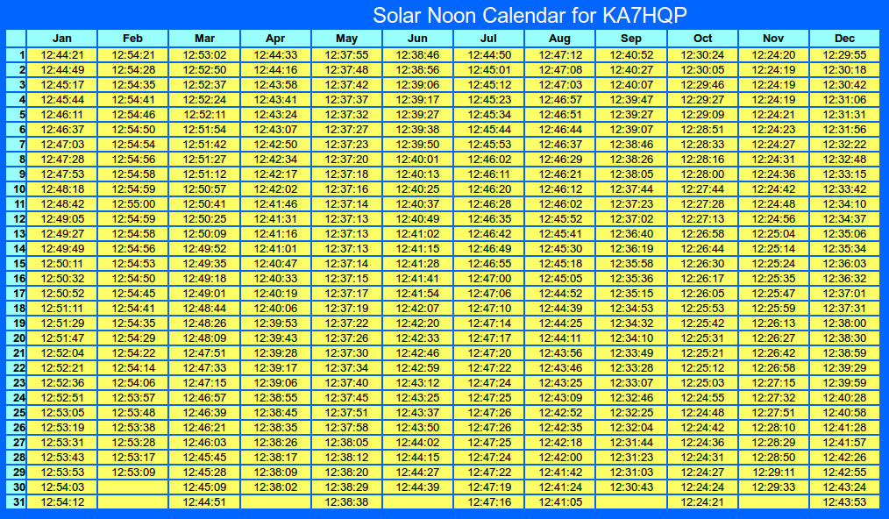Click June 21 cell 12:42:46
This screenshot has height=519, width=889.
coord(417,352)
